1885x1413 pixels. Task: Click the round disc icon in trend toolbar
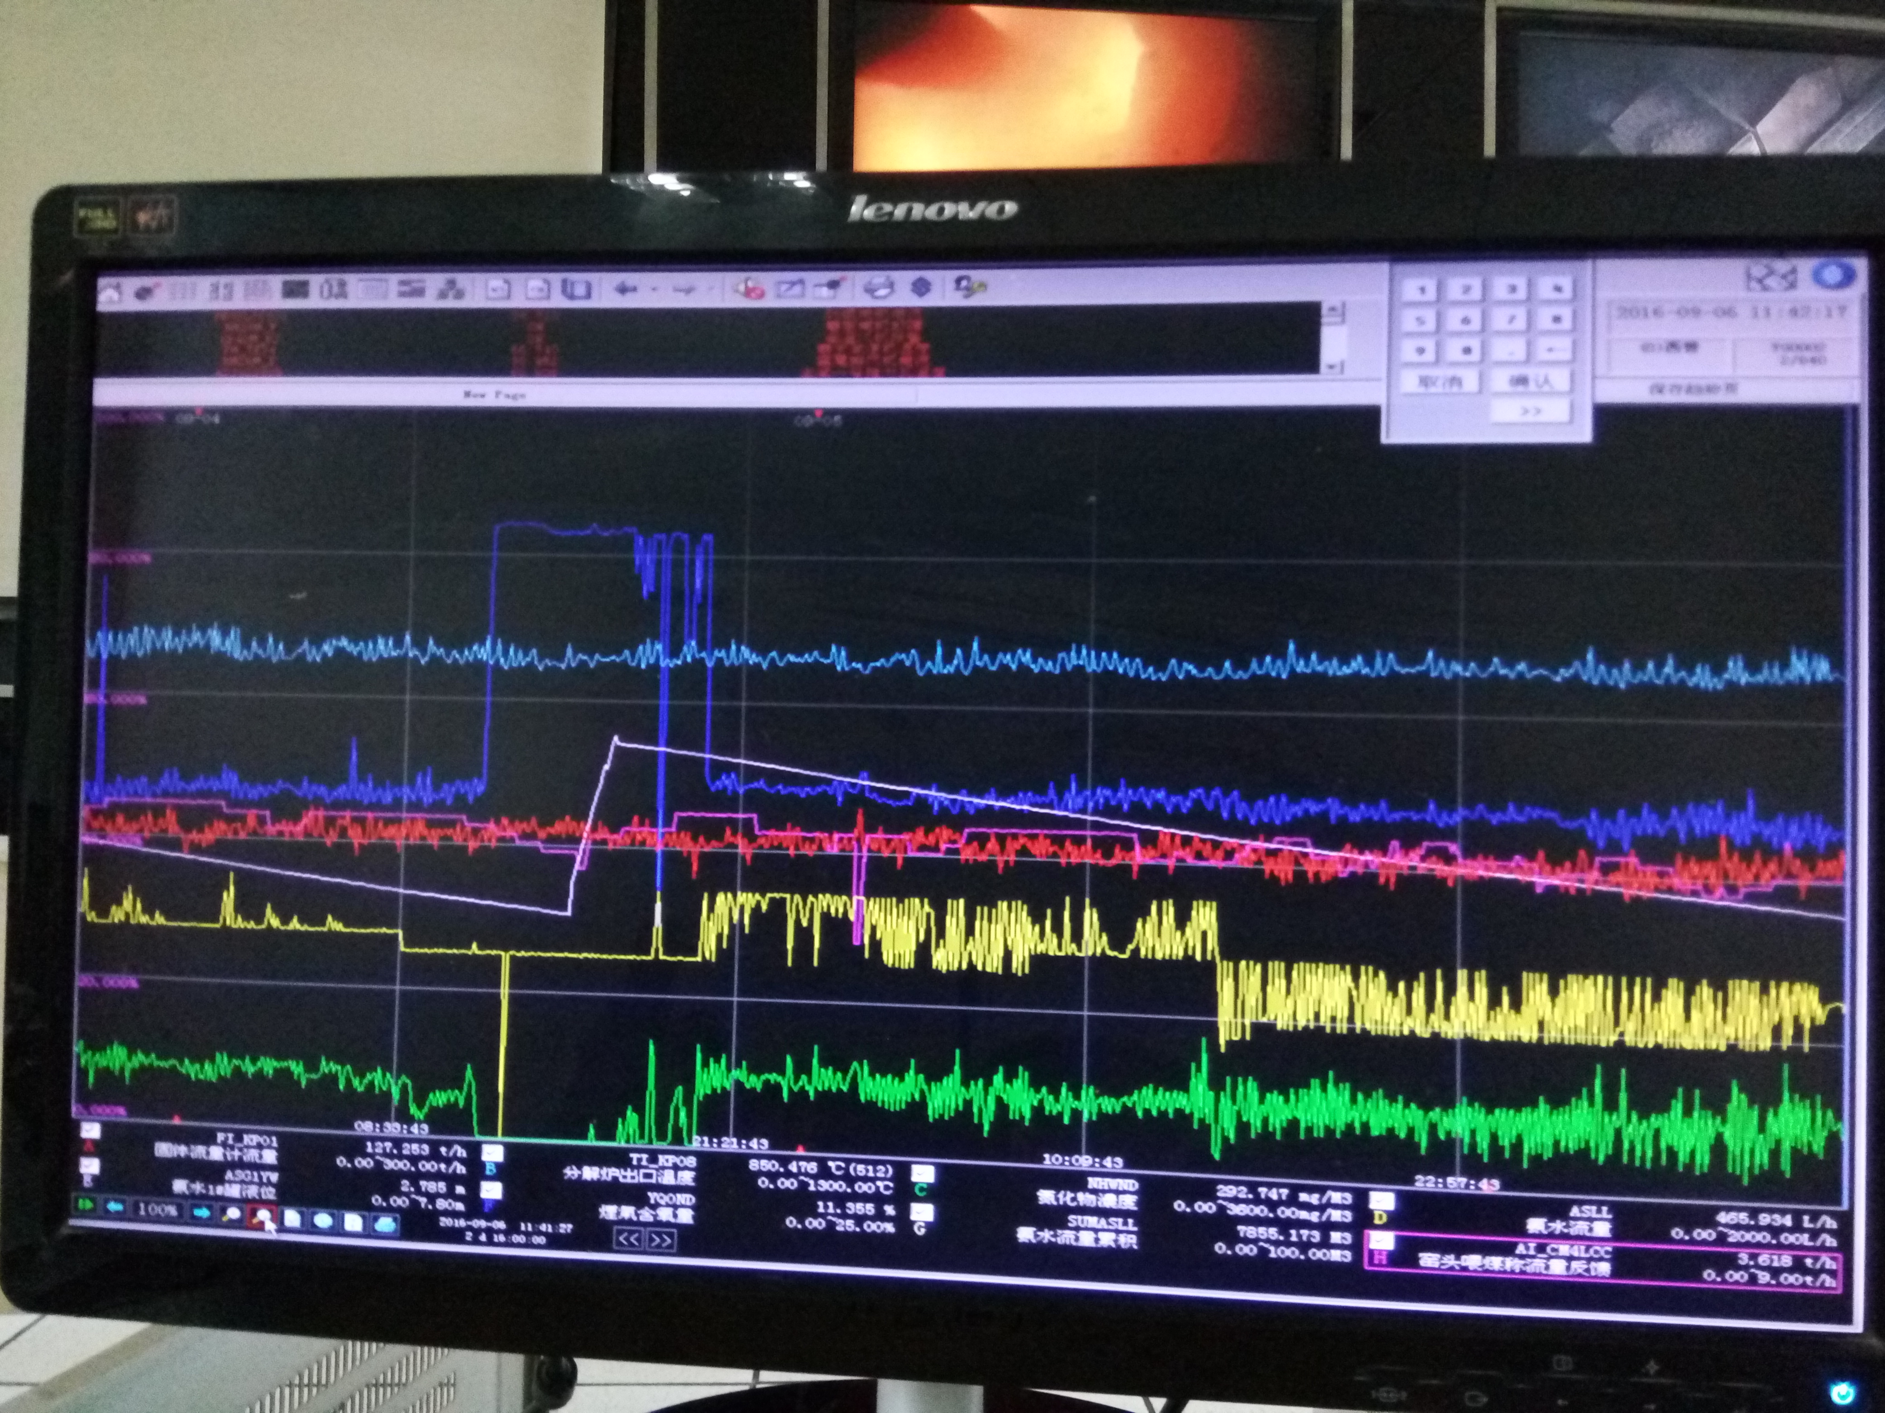(324, 1221)
